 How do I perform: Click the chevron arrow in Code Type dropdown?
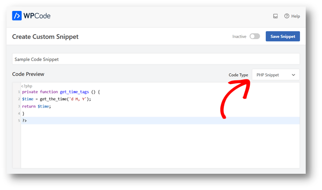coord(293,75)
